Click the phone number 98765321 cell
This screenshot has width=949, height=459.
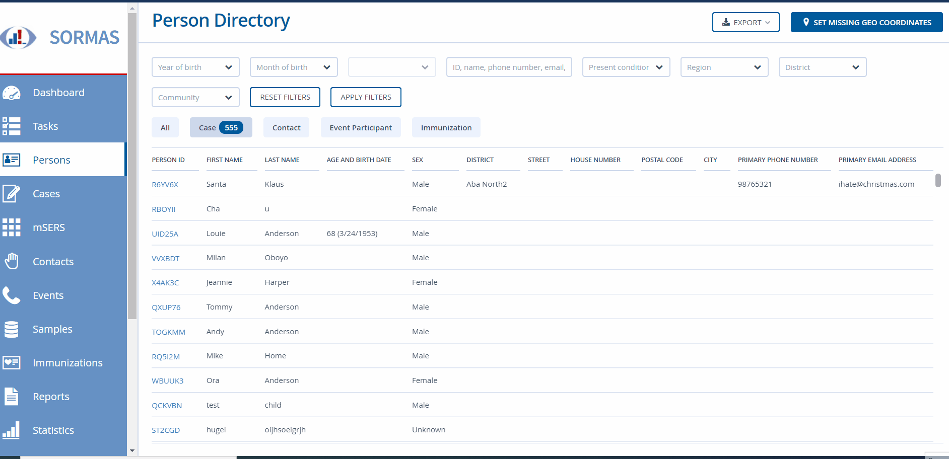click(755, 184)
